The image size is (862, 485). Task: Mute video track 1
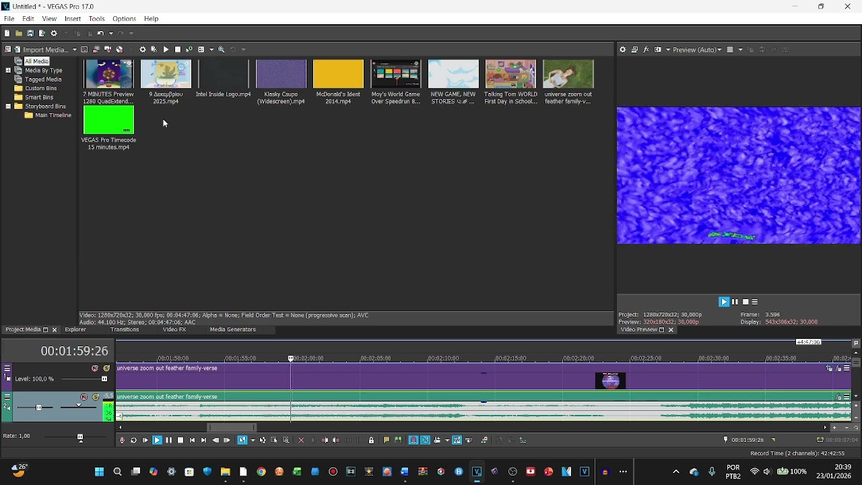pos(95,368)
